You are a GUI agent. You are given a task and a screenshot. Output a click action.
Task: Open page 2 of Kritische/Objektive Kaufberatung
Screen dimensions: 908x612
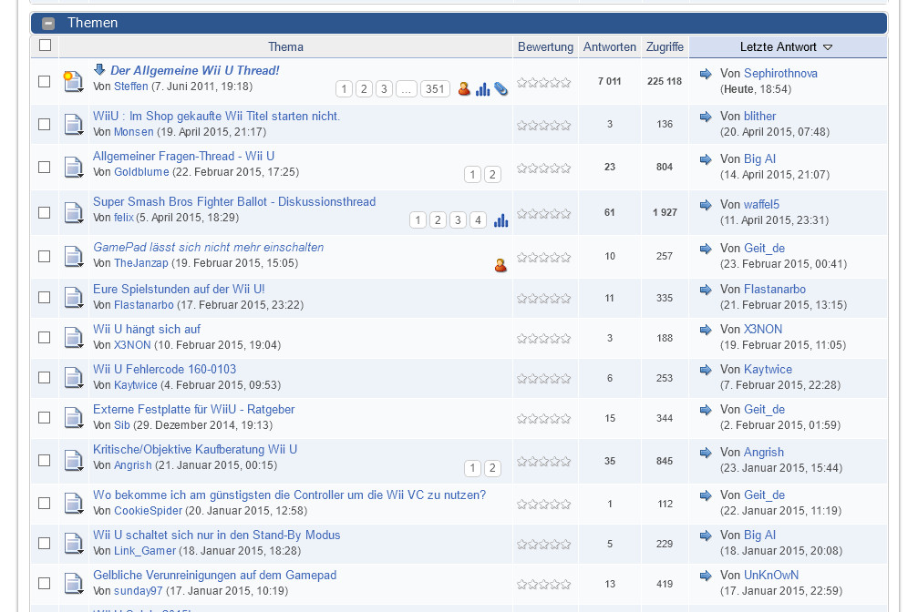[x=492, y=468]
